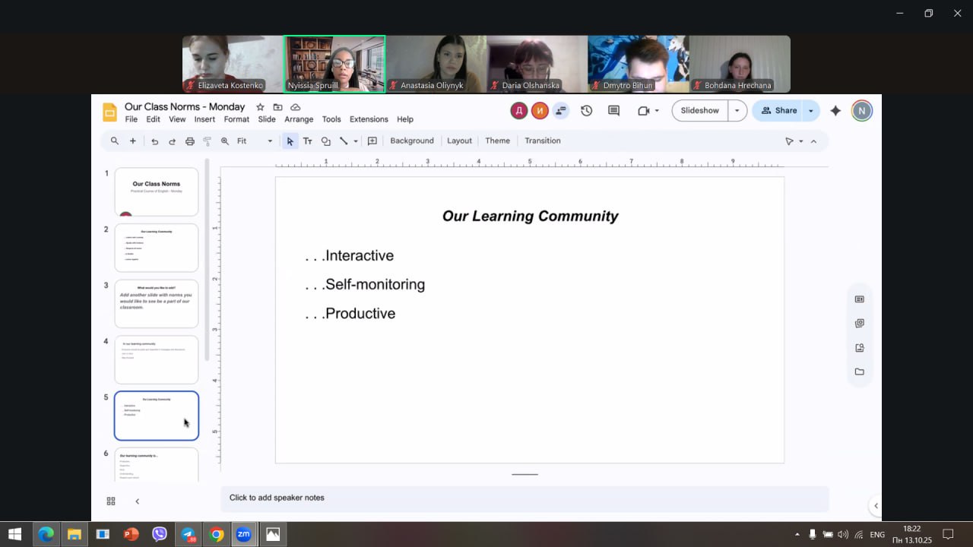
Task: Click the Print icon
Action: 190,141
